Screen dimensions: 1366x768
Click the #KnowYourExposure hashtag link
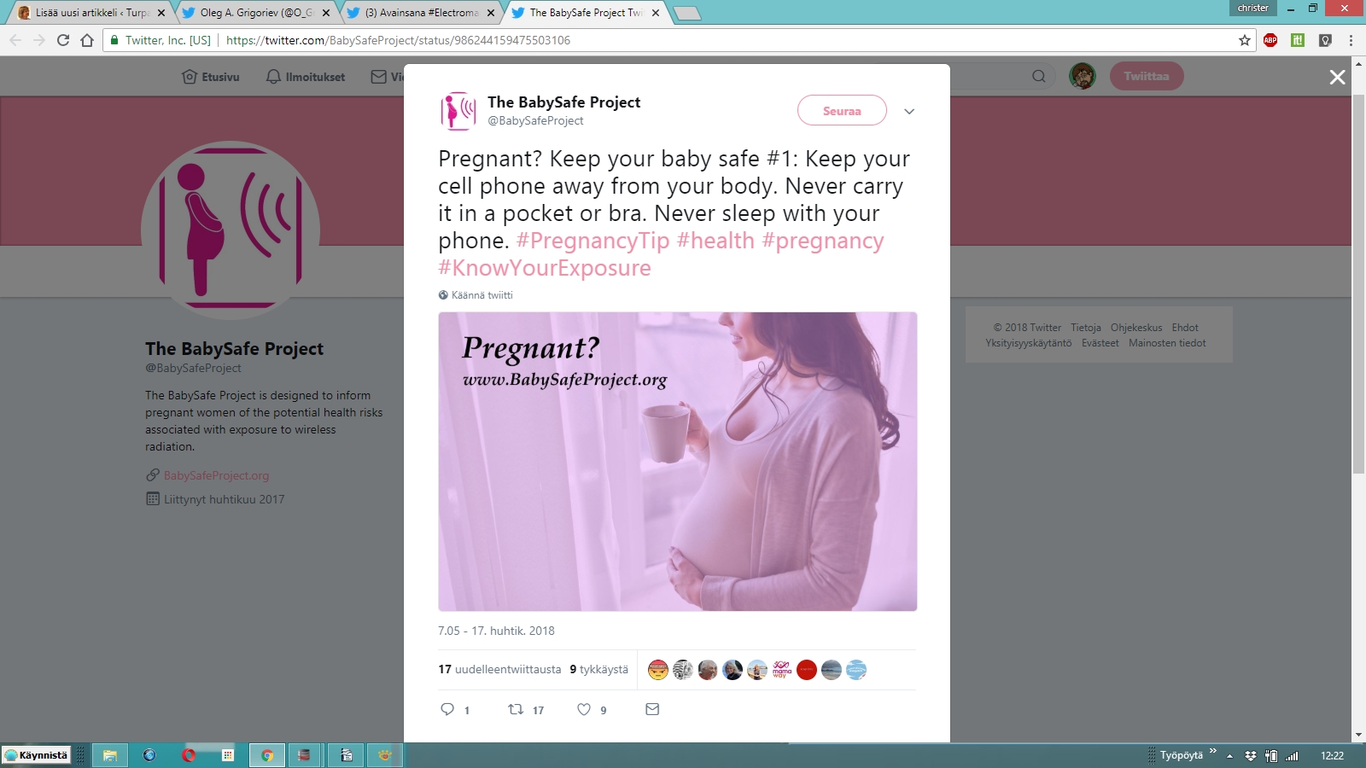tap(545, 268)
